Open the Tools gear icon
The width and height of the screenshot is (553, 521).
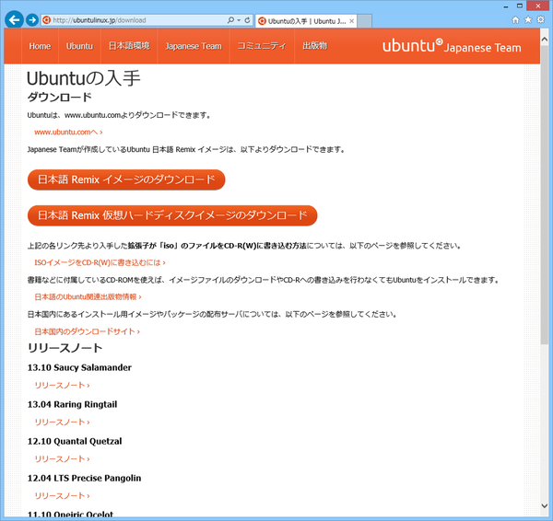(x=541, y=19)
